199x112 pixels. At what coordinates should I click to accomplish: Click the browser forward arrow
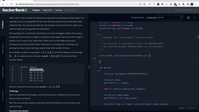[x=7, y=4]
